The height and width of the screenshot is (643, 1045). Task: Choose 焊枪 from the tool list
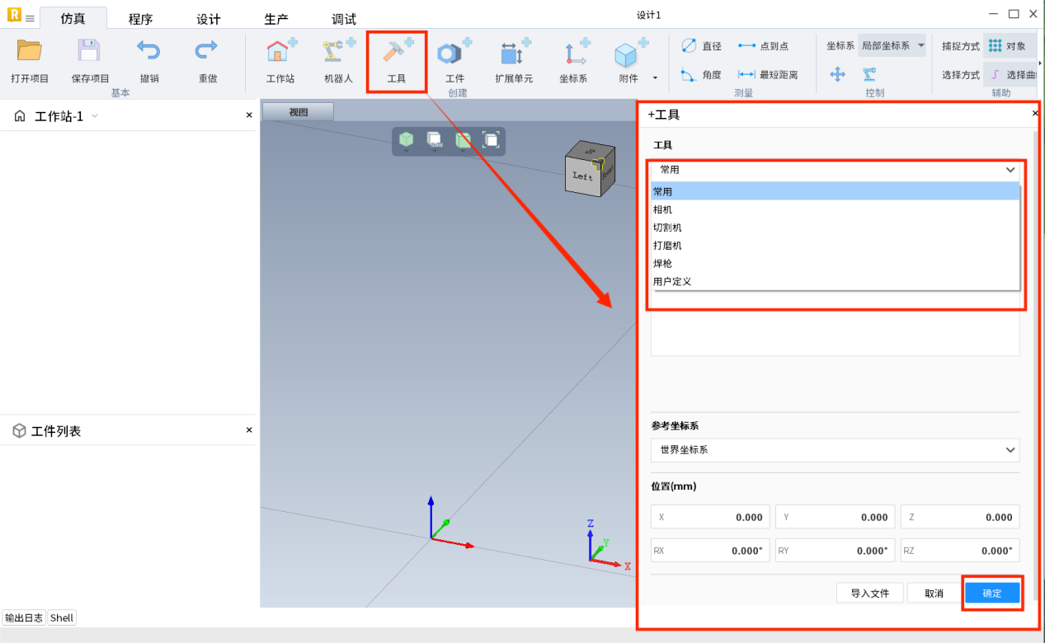click(x=663, y=264)
